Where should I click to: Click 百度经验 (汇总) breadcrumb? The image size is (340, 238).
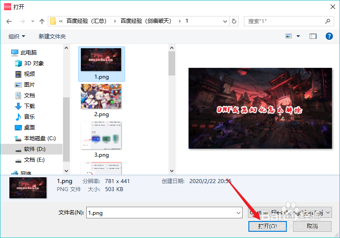coord(86,21)
